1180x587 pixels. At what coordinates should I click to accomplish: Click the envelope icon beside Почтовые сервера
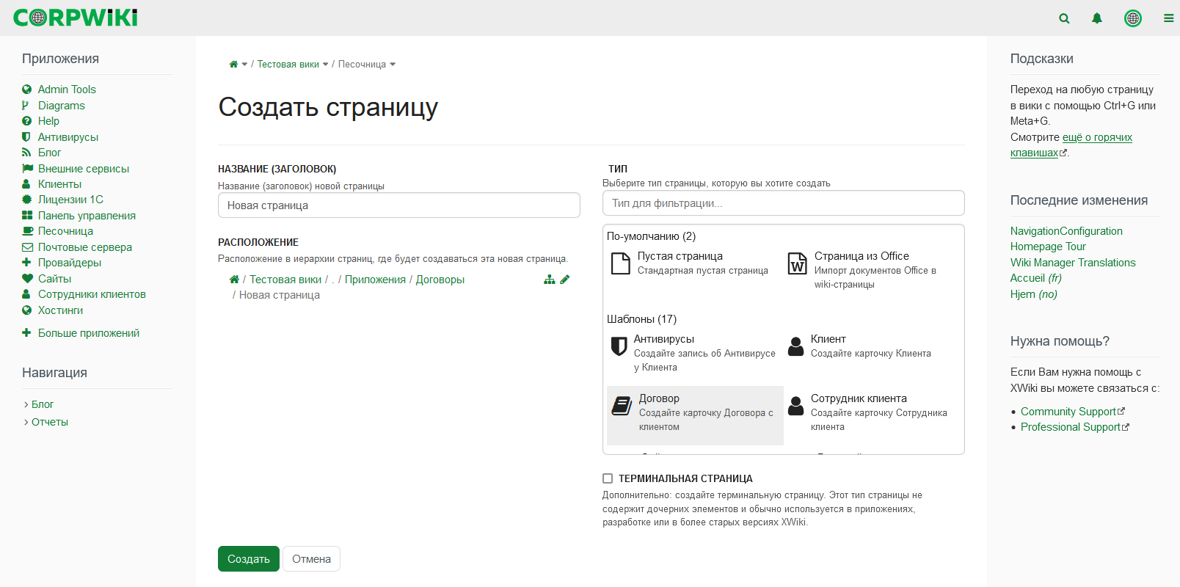point(27,247)
